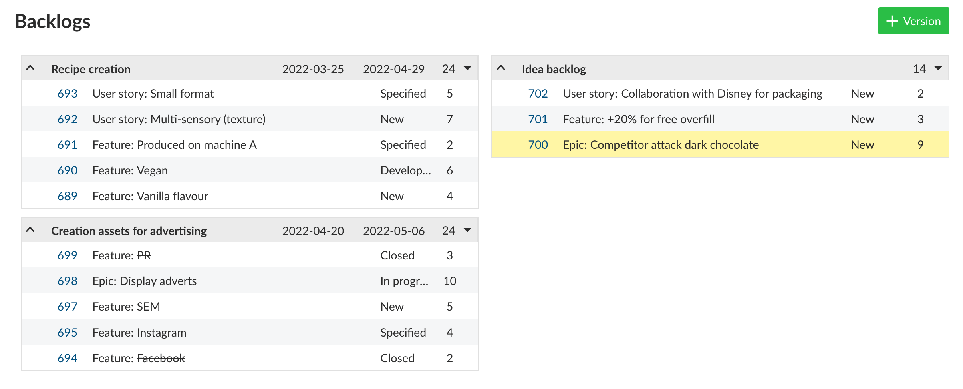963x389 pixels.
Task: Click the story points value 9 for item 700
Action: click(x=921, y=144)
